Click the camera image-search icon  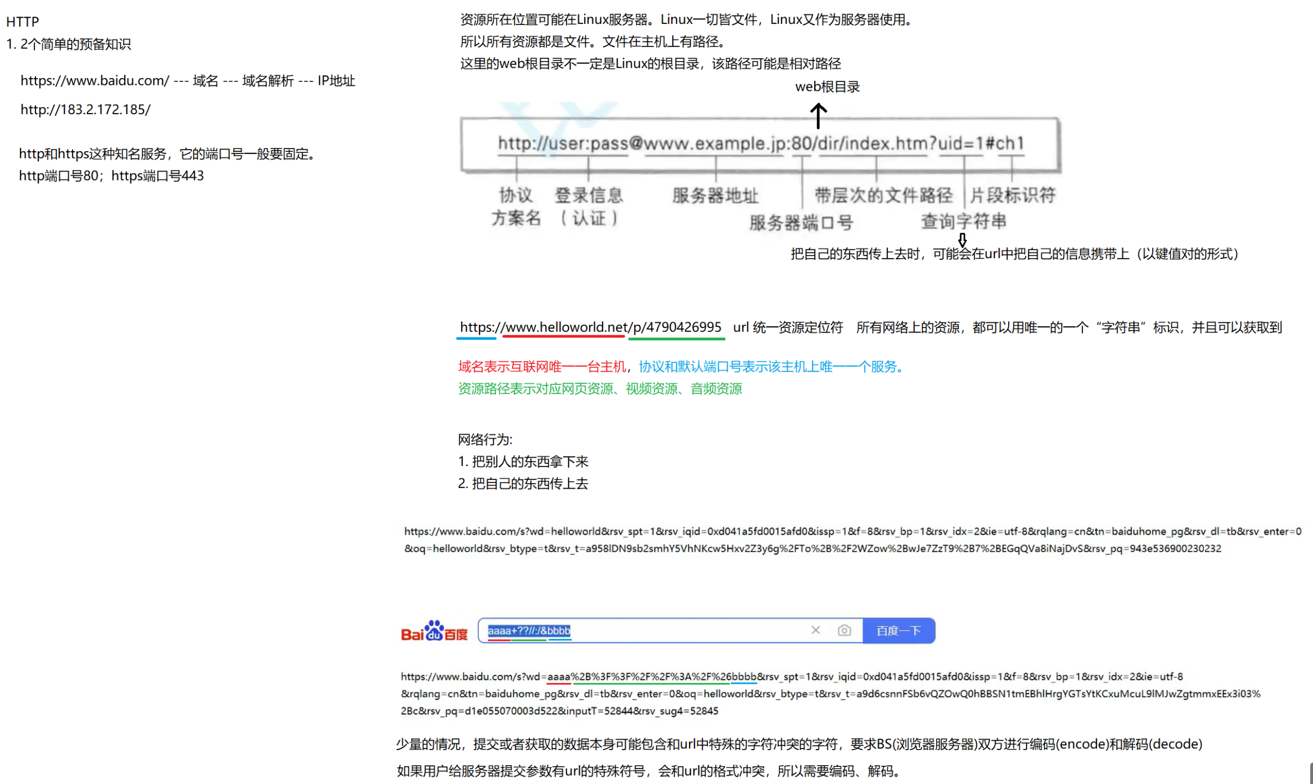[844, 631]
